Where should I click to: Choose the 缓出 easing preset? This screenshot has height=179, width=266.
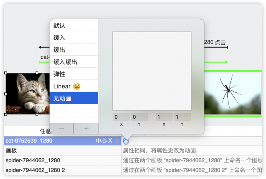pyautogui.click(x=74, y=50)
